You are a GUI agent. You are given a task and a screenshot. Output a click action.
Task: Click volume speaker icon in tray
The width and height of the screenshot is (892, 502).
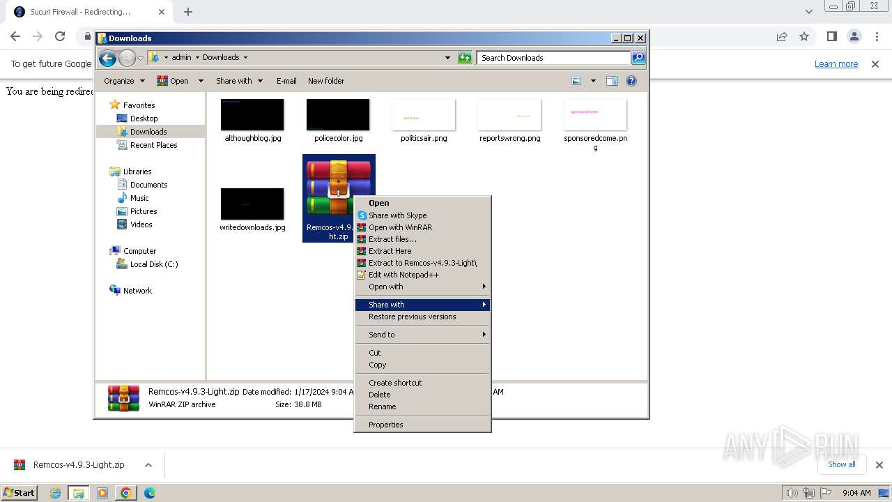pyautogui.click(x=791, y=493)
